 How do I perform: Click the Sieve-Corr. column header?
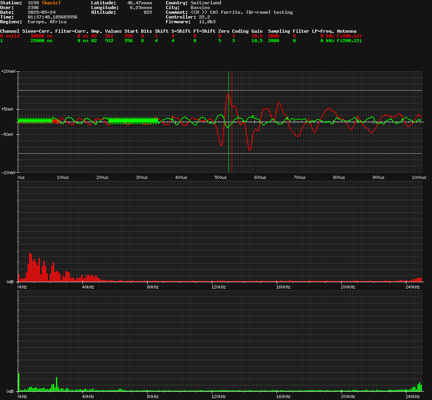point(37,31)
